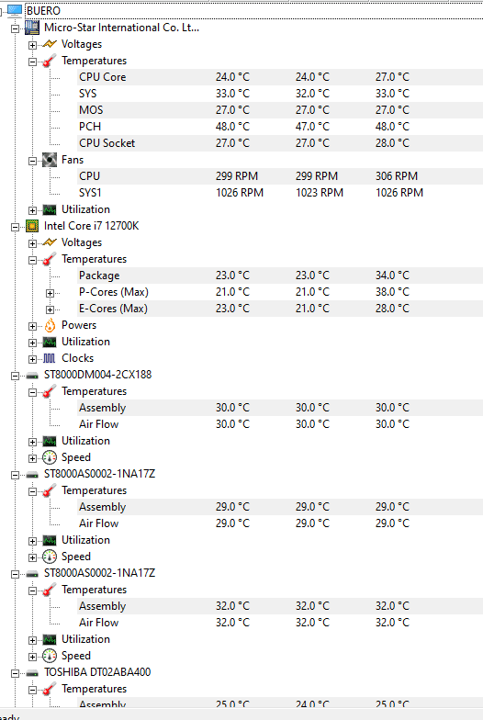The image size is (483, 720).
Task: Expand the P-Cores (Max) entry
Action: [50, 293]
